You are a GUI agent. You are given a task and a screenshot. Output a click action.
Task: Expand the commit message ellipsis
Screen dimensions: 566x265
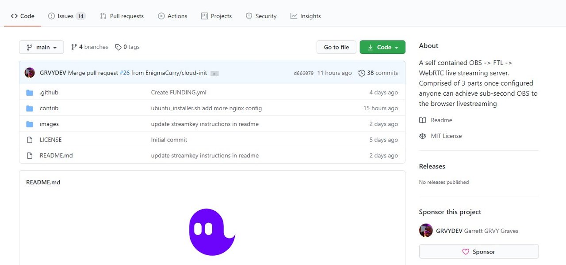pyautogui.click(x=214, y=73)
